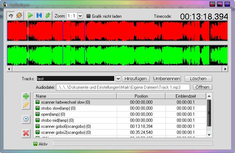
Task: Click the clock icon beside the list
Action: (x=26, y=119)
